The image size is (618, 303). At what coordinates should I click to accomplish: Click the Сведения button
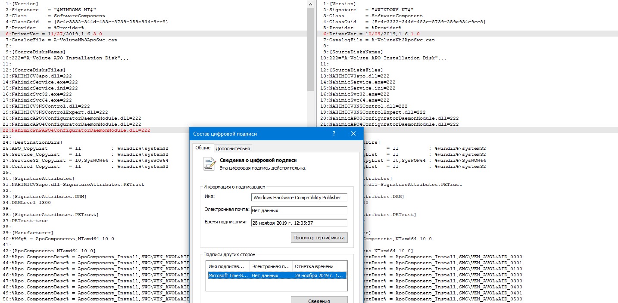click(319, 301)
